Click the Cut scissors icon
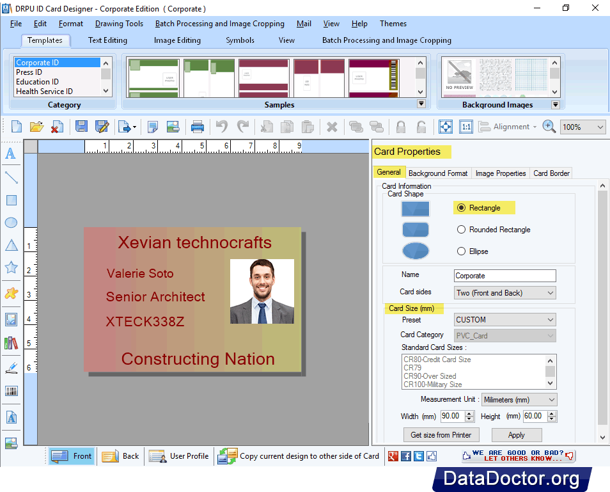Viewport: 610px width, 492px height. point(267,127)
